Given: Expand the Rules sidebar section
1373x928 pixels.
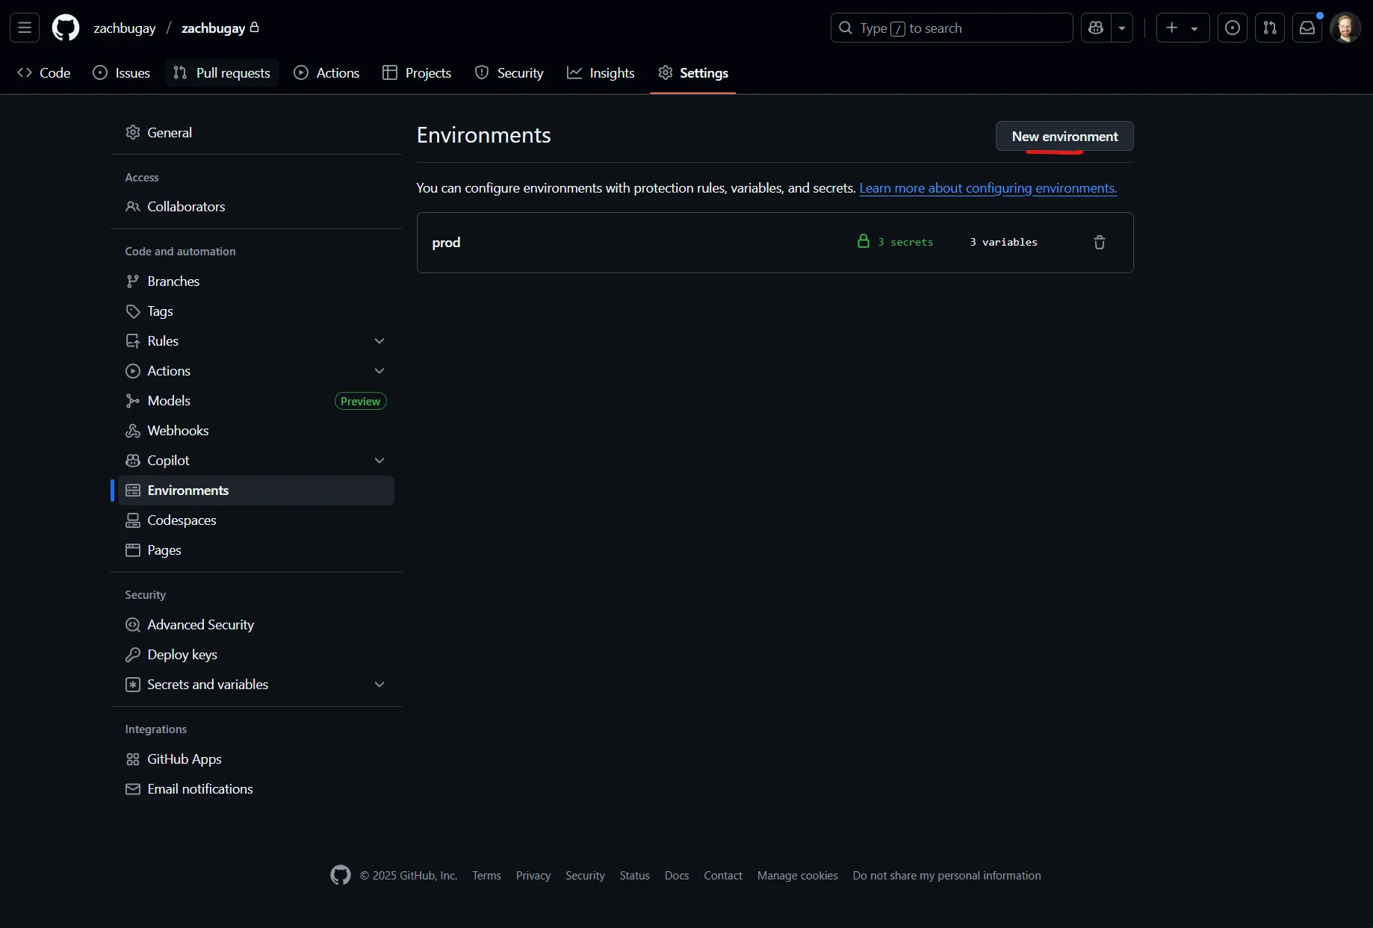Looking at the screenshot, I should (379, 340).
